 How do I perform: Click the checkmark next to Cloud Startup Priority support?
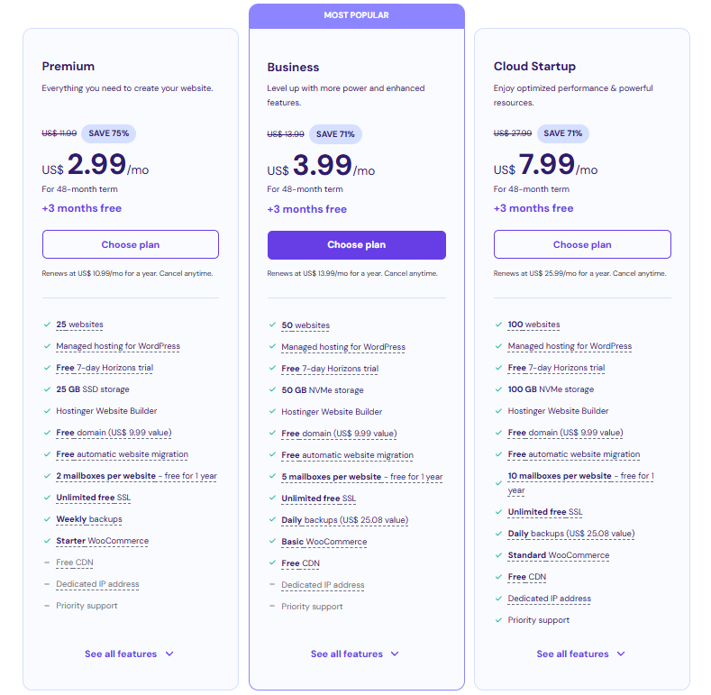tap(498, 620)
